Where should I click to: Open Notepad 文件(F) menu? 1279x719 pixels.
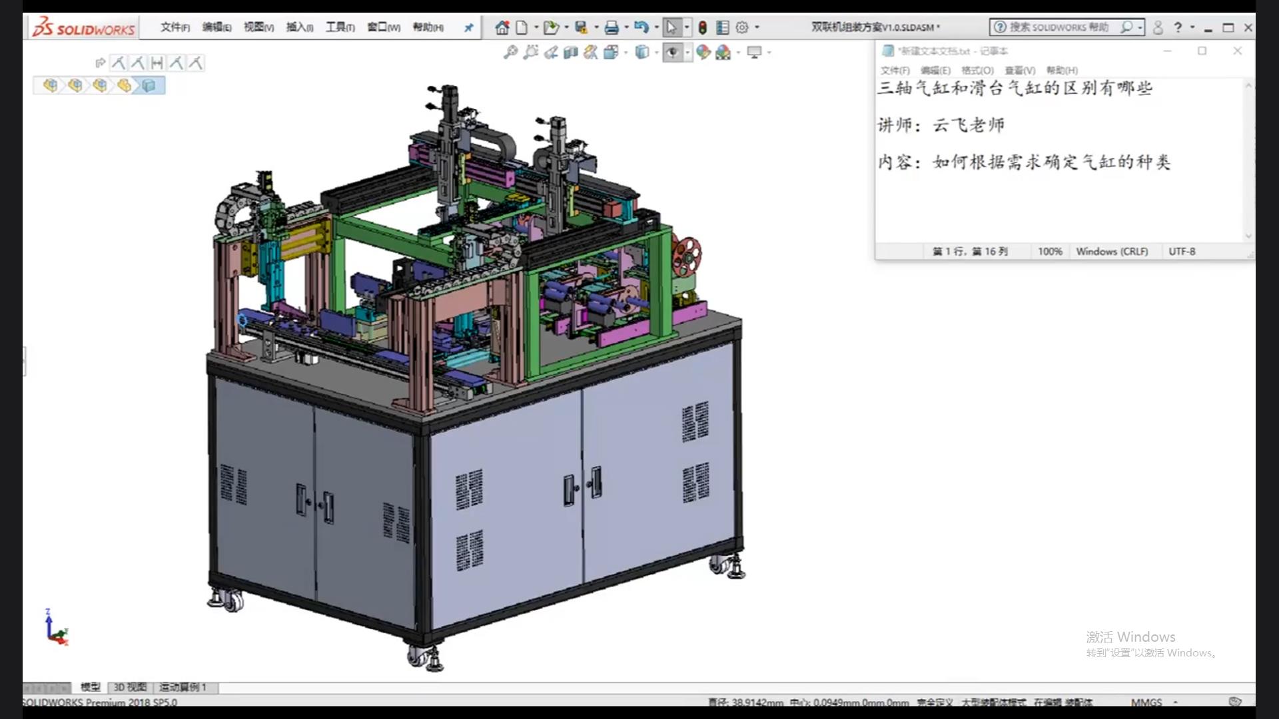point(895,71)
